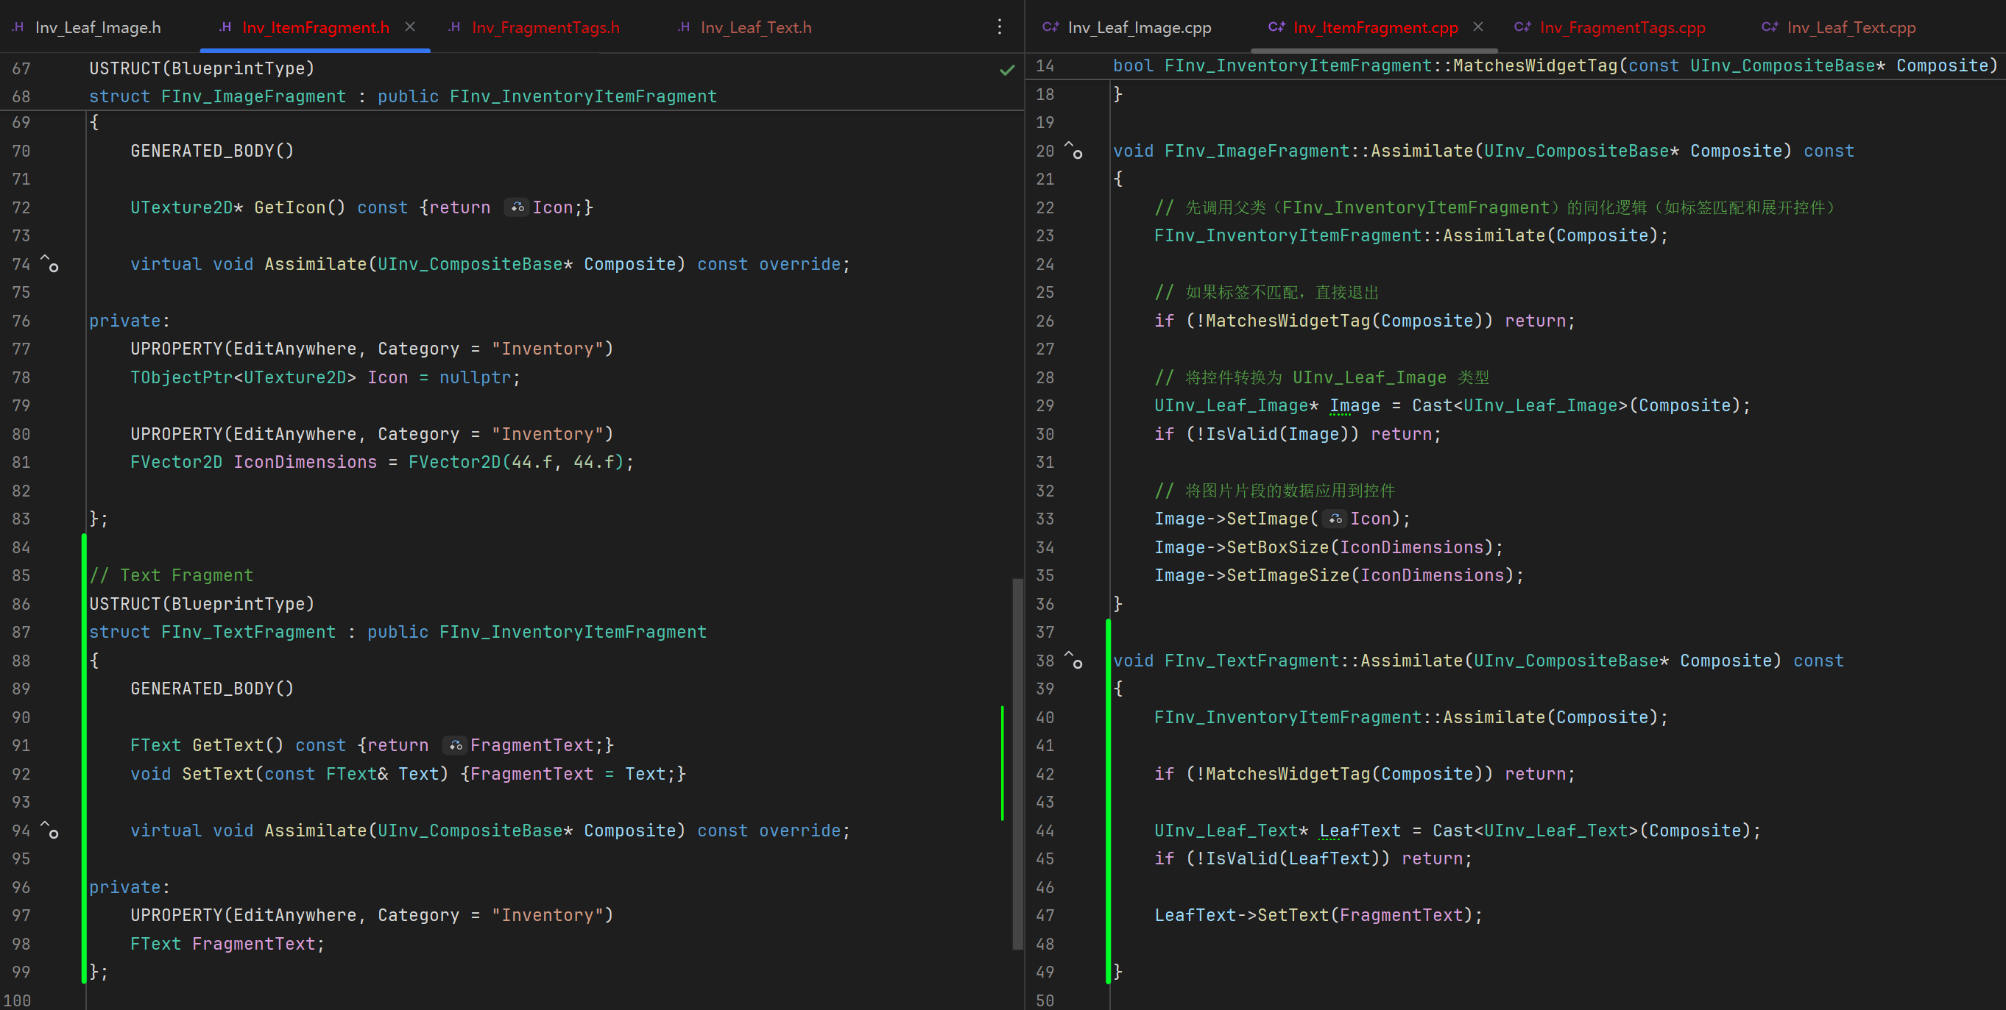Click the inline hint icon before Icon in GetIcon

tap(517, 207)
